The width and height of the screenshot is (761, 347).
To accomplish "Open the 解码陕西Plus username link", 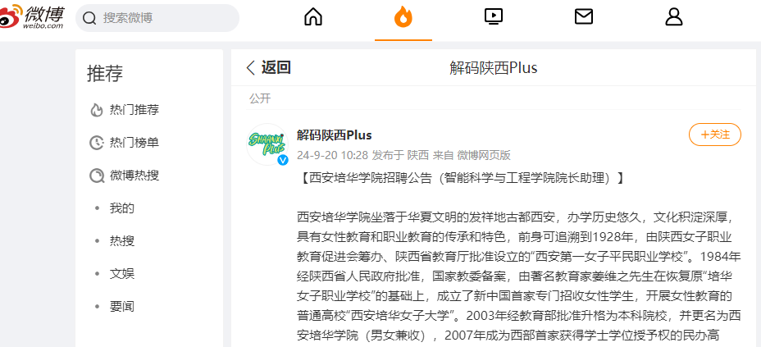I will [335, 135].
